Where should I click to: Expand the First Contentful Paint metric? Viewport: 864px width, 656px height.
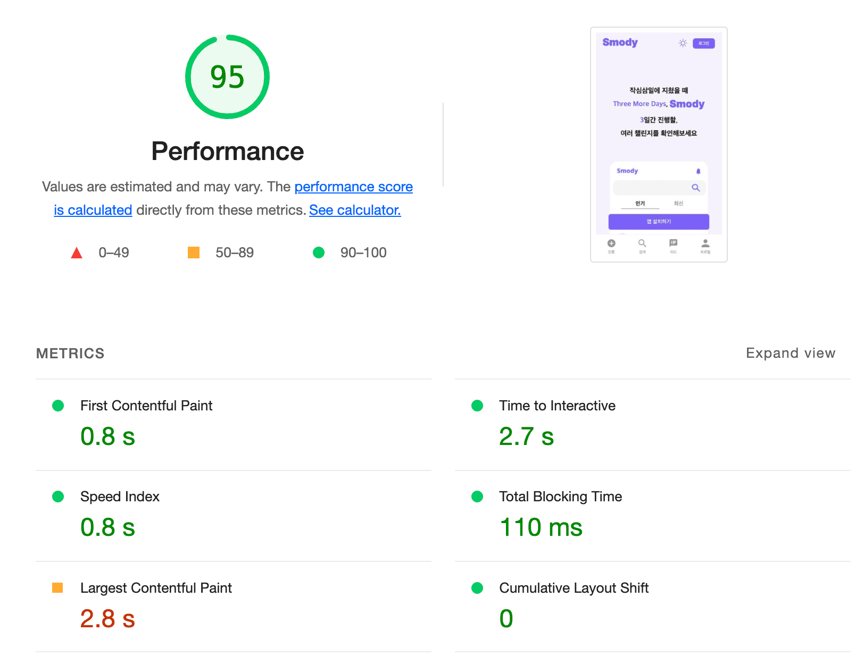pos(146,406)
